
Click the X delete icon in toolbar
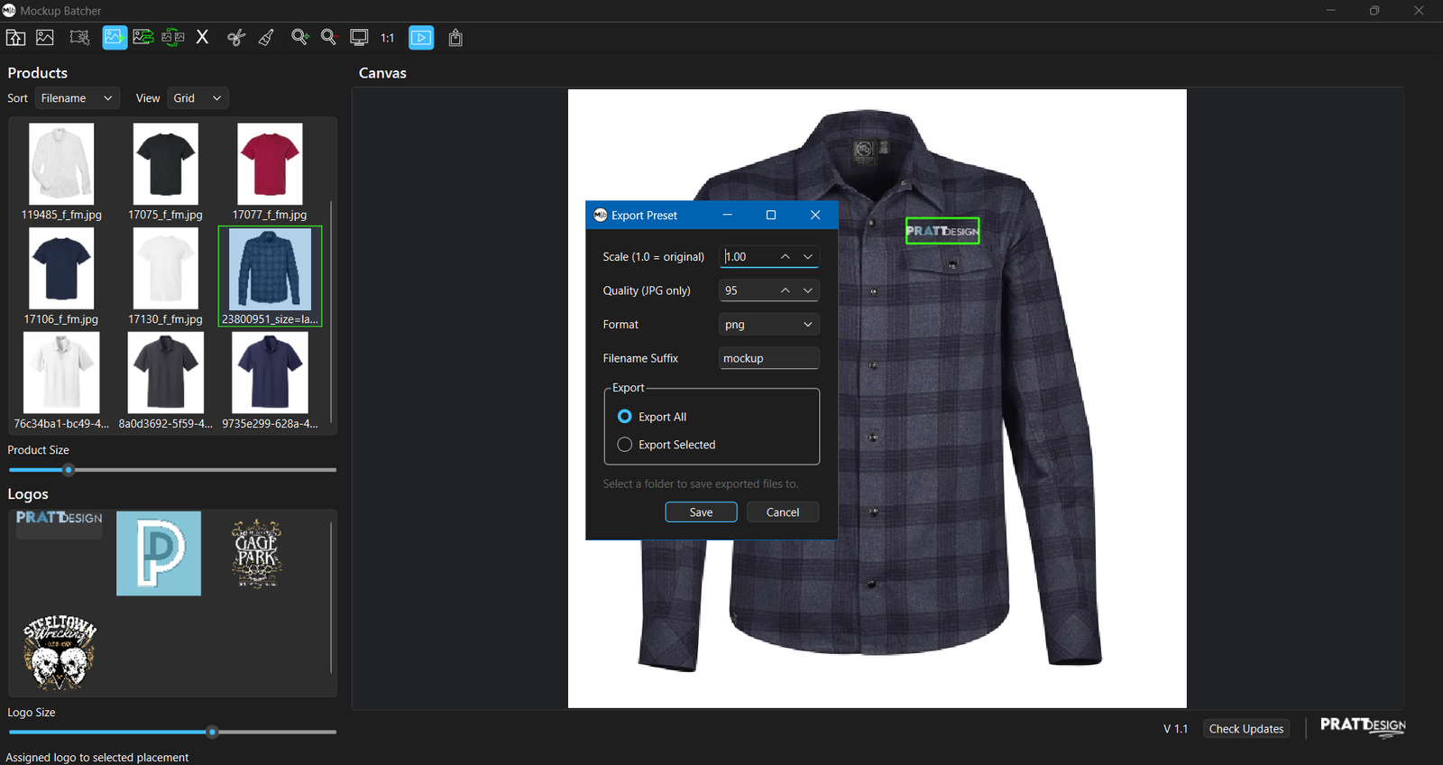[202, 37]
